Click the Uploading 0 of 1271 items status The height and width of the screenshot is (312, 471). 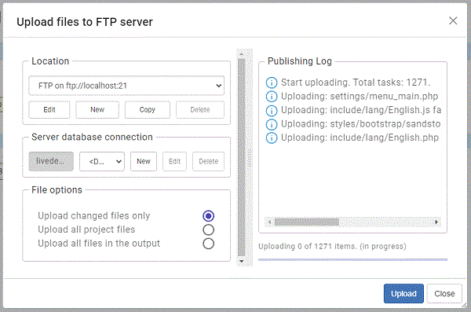click(x=332, y=247)
